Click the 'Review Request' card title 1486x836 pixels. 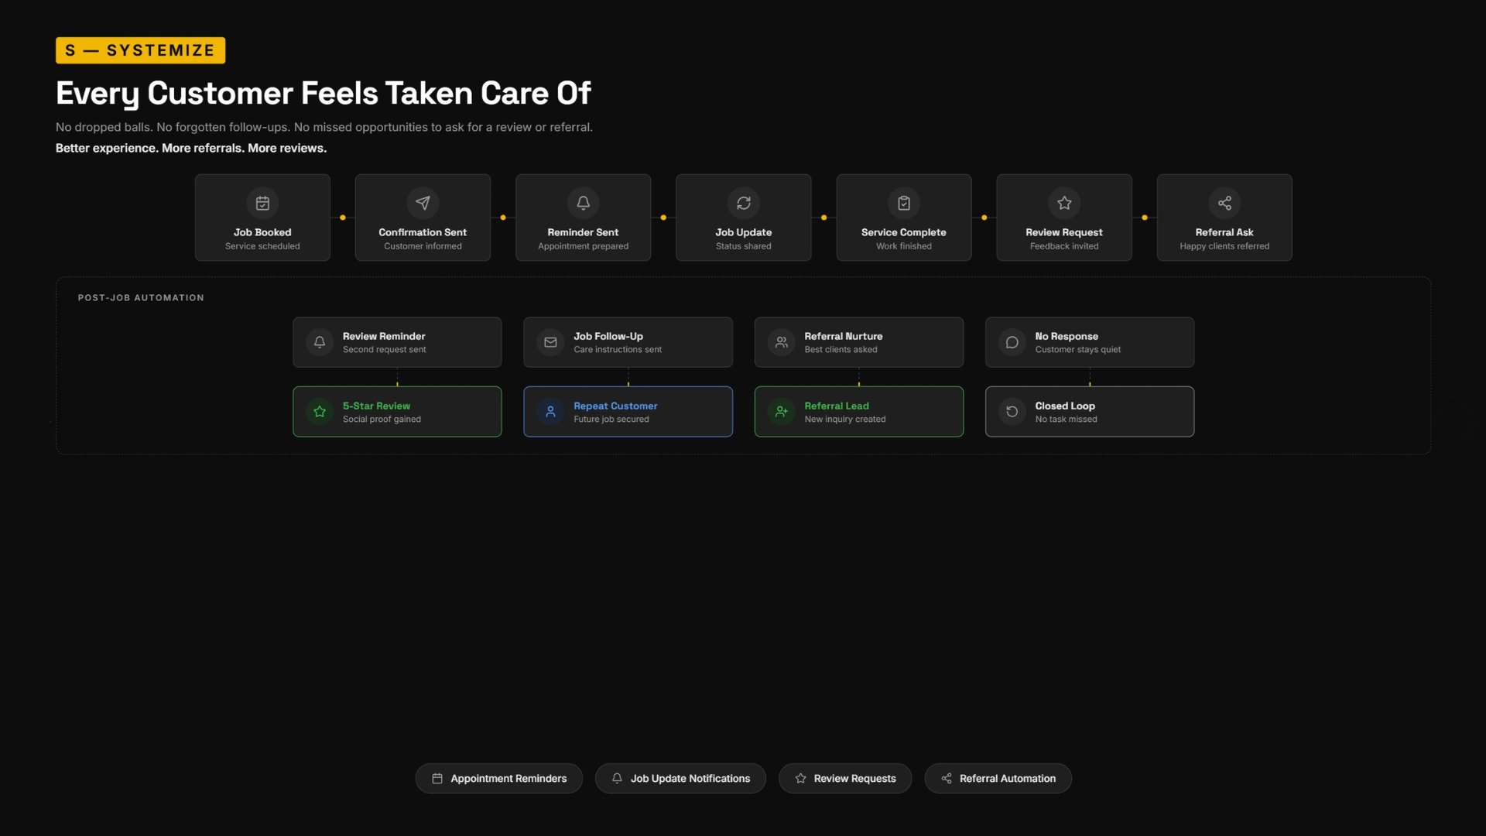point(1064,232)
